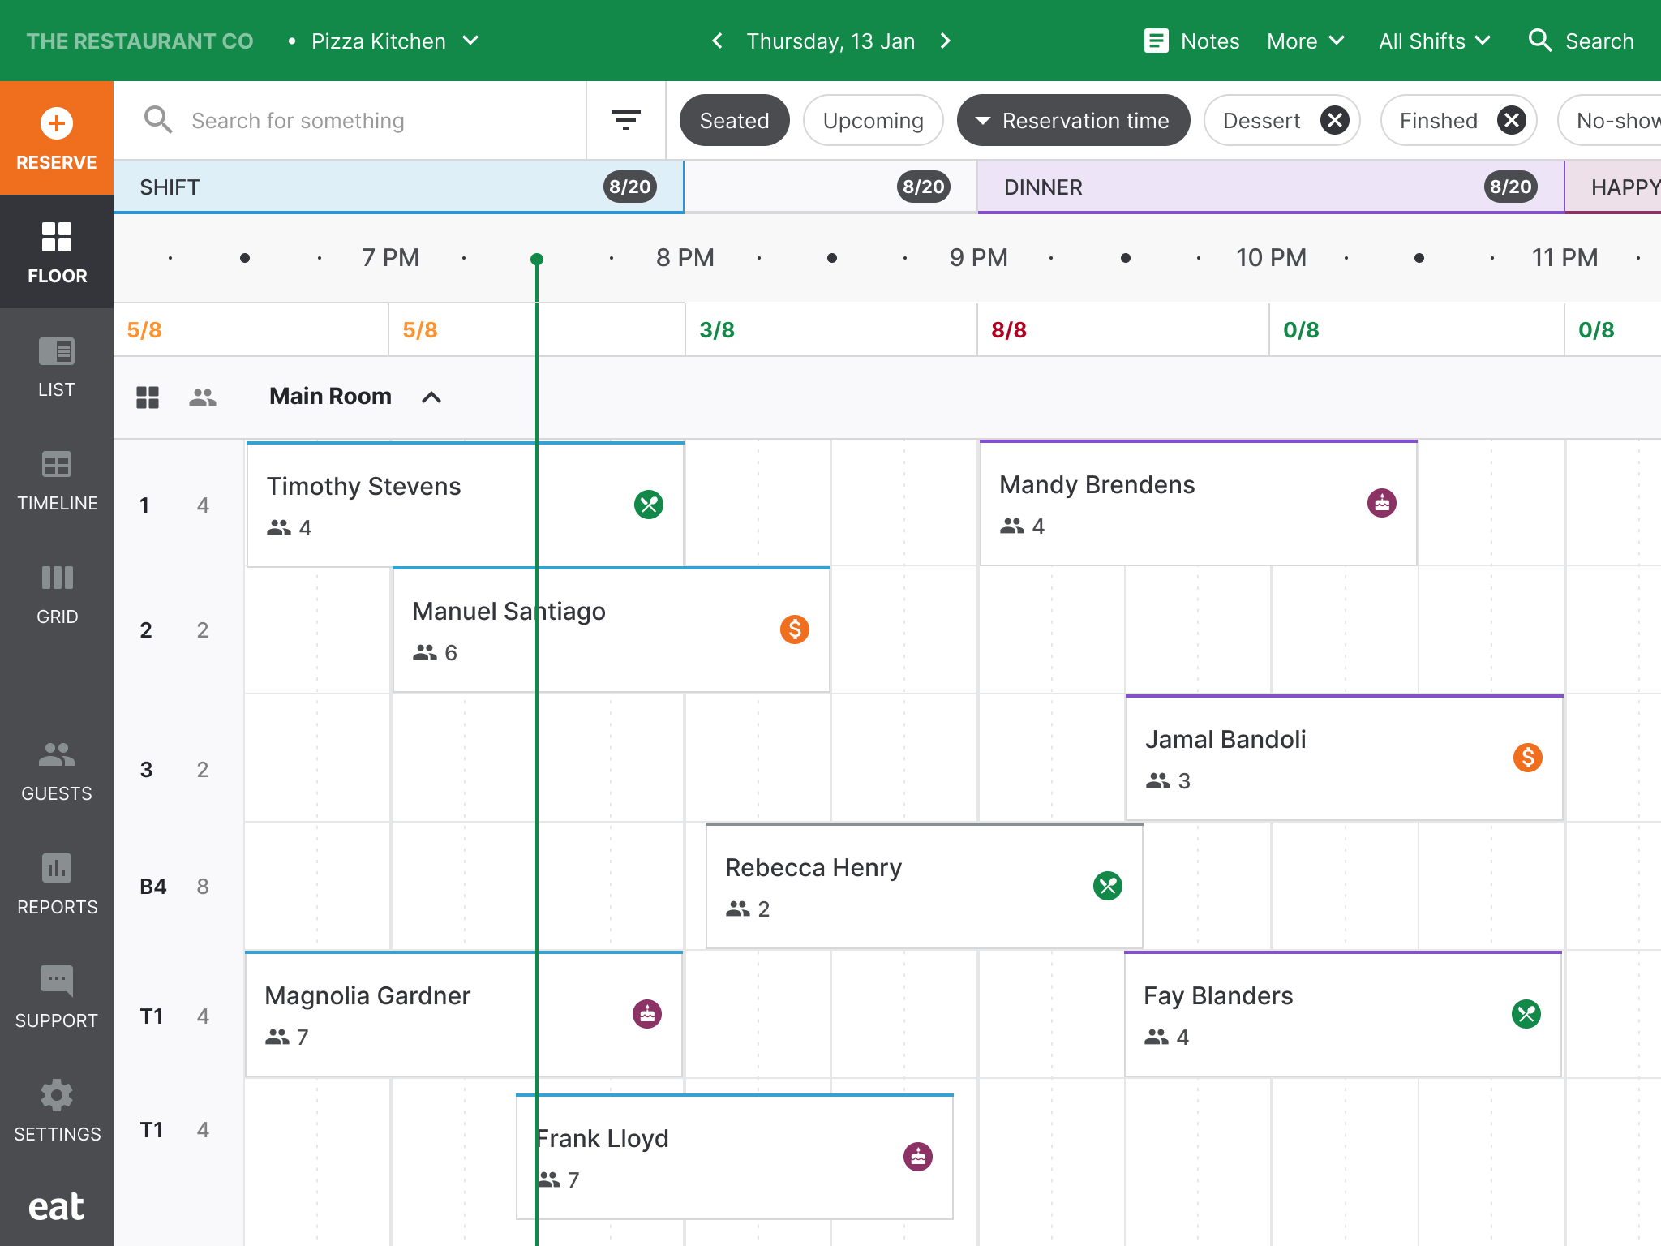Open Notes from the top bar
The height and width of the screenshot is (1246, 1661).
(1191, 41)
